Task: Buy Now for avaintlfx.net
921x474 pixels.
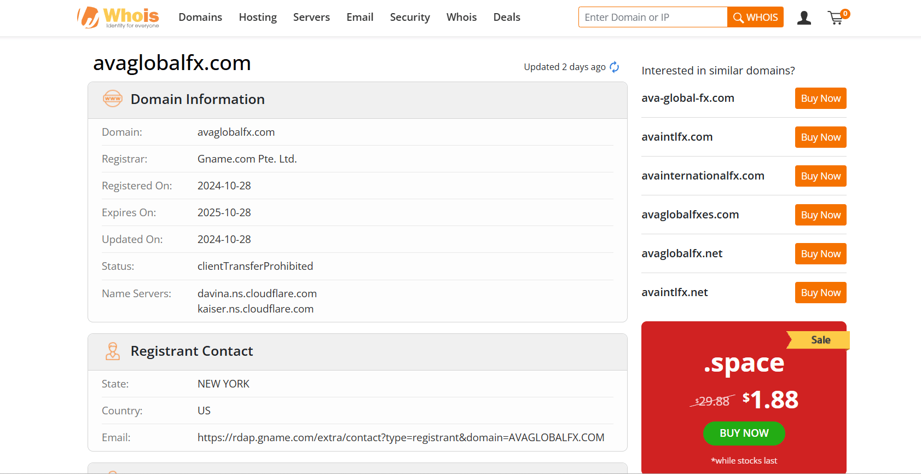Action: point(821,293)
